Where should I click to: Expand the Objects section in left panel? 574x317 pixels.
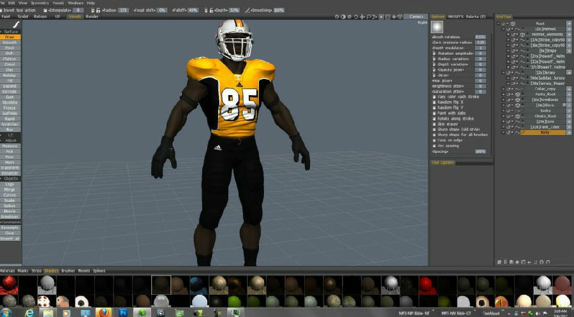coord(10,179)
